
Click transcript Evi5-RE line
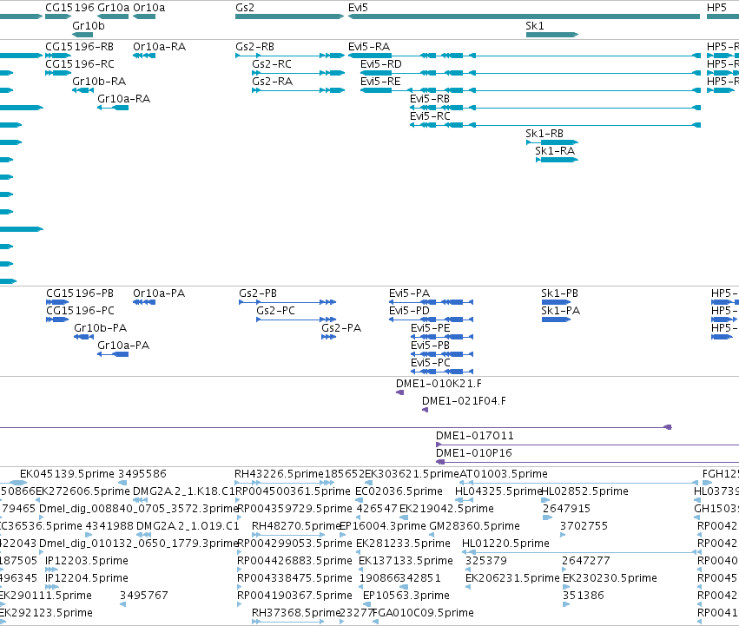(531, 90)
